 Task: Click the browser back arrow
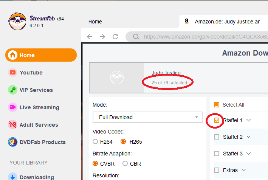coord(90,37)
